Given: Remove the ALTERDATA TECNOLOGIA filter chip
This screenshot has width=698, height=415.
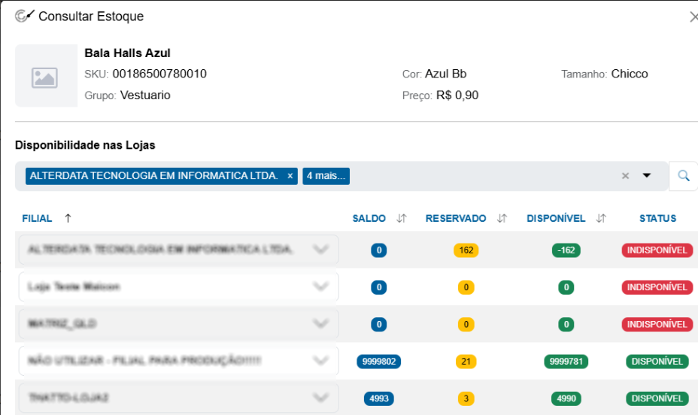Looking at the screenshot, I should pos(290,176).
